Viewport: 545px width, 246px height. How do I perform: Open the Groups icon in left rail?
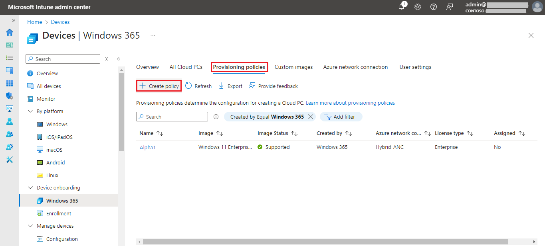coord(10,134)
